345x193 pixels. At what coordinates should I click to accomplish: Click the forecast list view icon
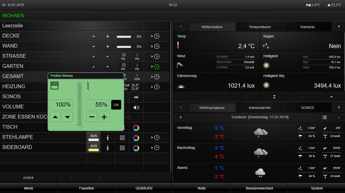coord(324,118)
